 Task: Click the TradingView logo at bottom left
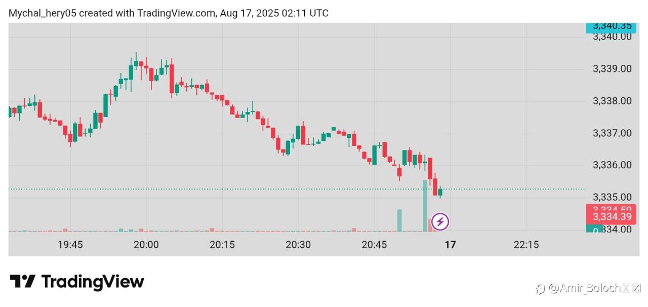coord(77,282)
